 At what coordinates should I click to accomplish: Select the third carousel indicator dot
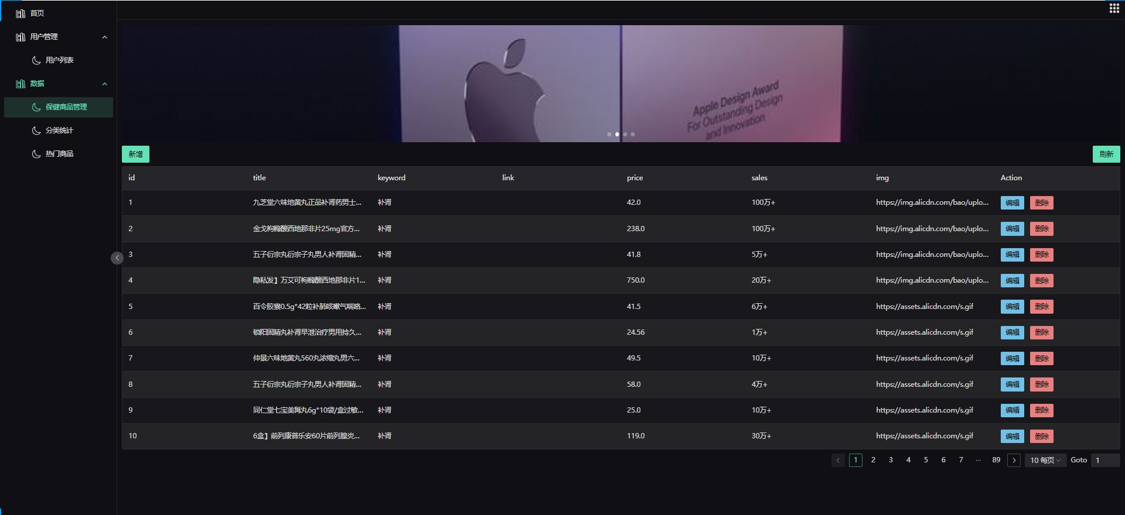point(625,134)
